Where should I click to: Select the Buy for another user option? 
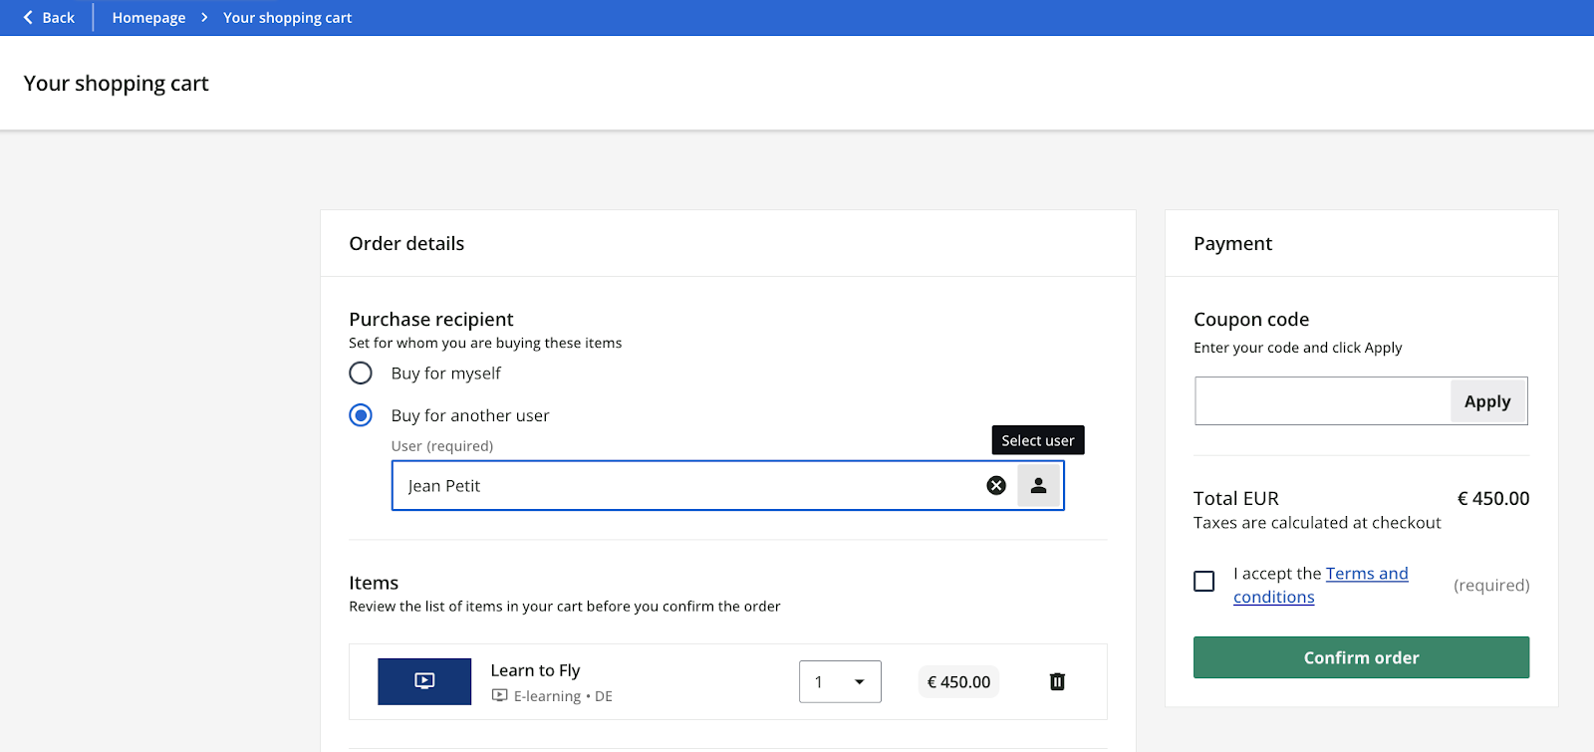point(361,415)
